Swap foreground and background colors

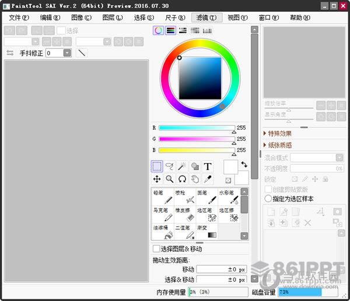pyautogui.click(x=244, y=164)
